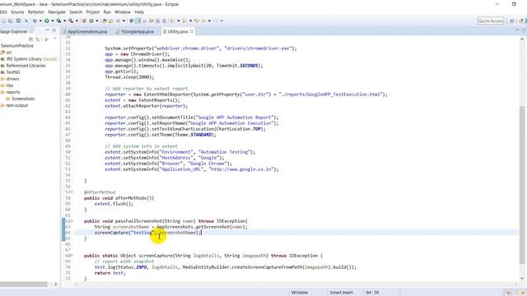This screenshot has height=296, width=527.
Task: Click the green Run toolbar icon
Action: 47,21
